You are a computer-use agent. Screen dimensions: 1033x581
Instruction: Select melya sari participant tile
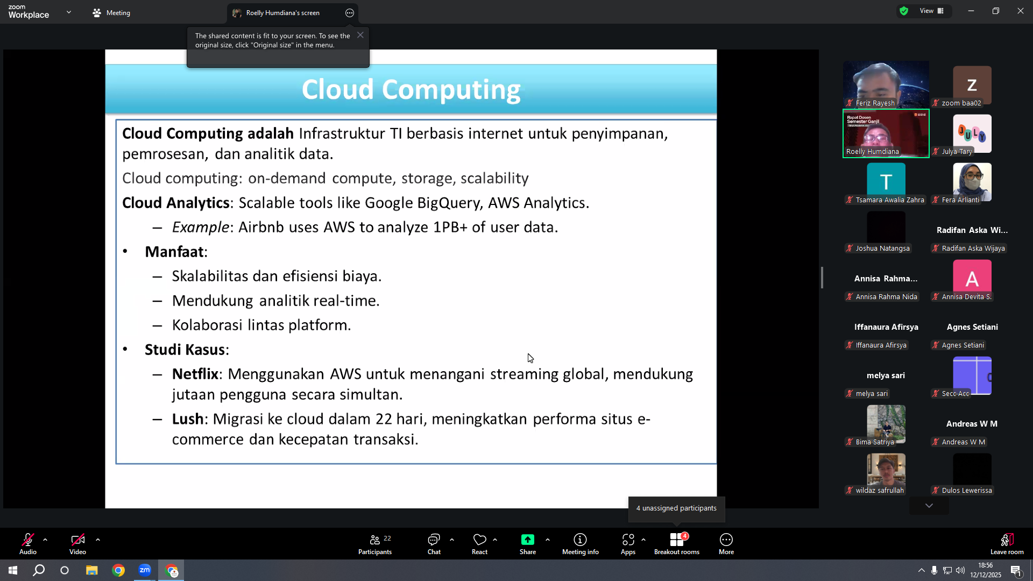(886, 375)
